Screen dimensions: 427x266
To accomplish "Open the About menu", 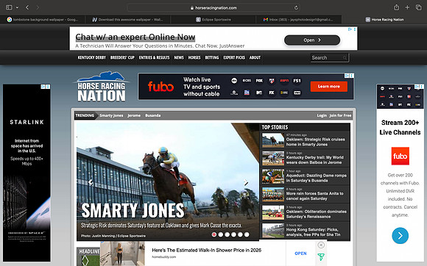I will click(255, 57).
